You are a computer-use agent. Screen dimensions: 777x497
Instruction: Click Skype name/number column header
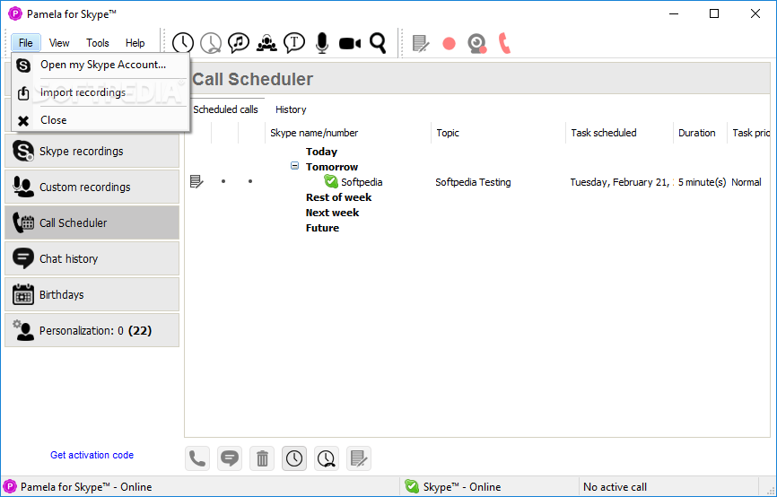[348, 133]
